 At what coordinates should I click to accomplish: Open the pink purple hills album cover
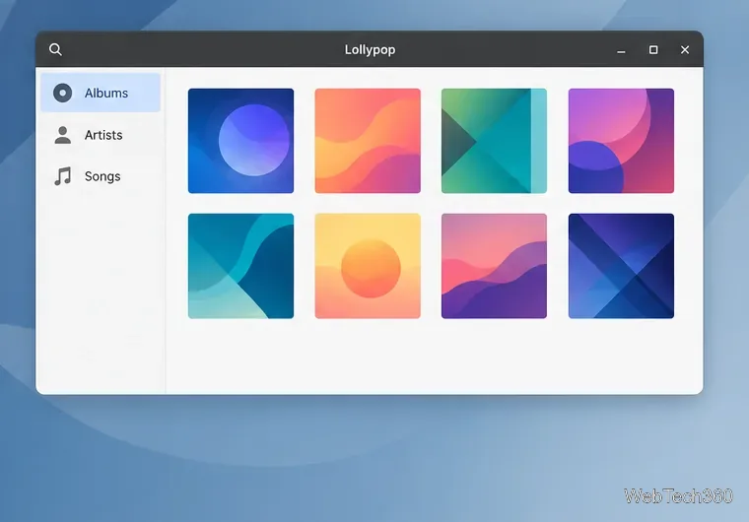(x=495, y=266)
